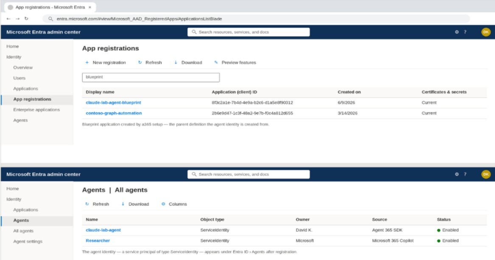Open the contoso-graph-automation registration

[x=114, y=113]
